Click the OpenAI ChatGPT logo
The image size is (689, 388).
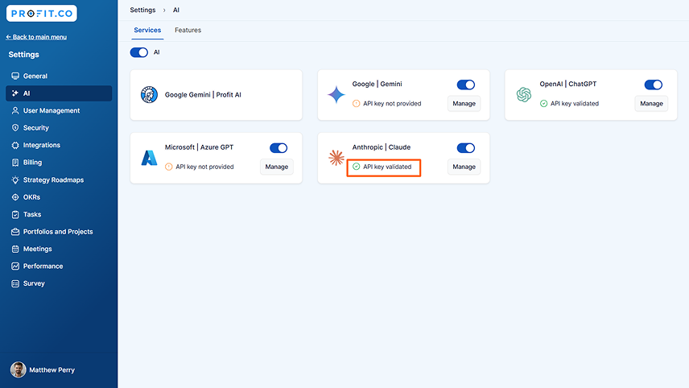[x=524, y=94]
